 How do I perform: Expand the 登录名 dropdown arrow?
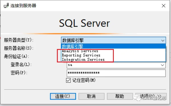pyautogui.click(x=162, y=65)
